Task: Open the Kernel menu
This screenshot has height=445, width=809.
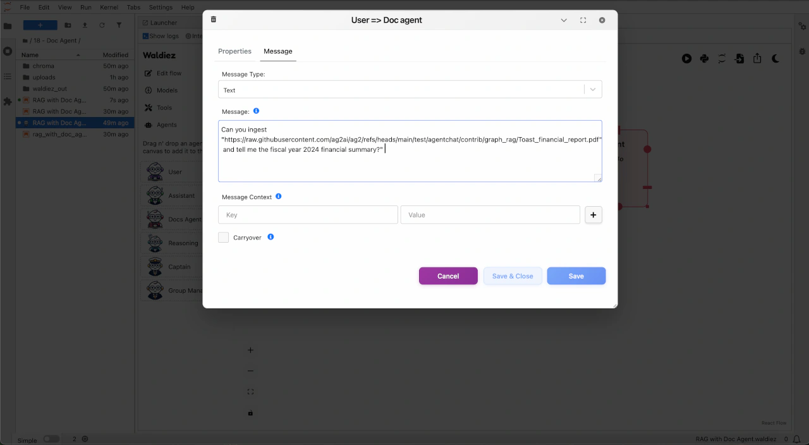Action: coord(109,7)
